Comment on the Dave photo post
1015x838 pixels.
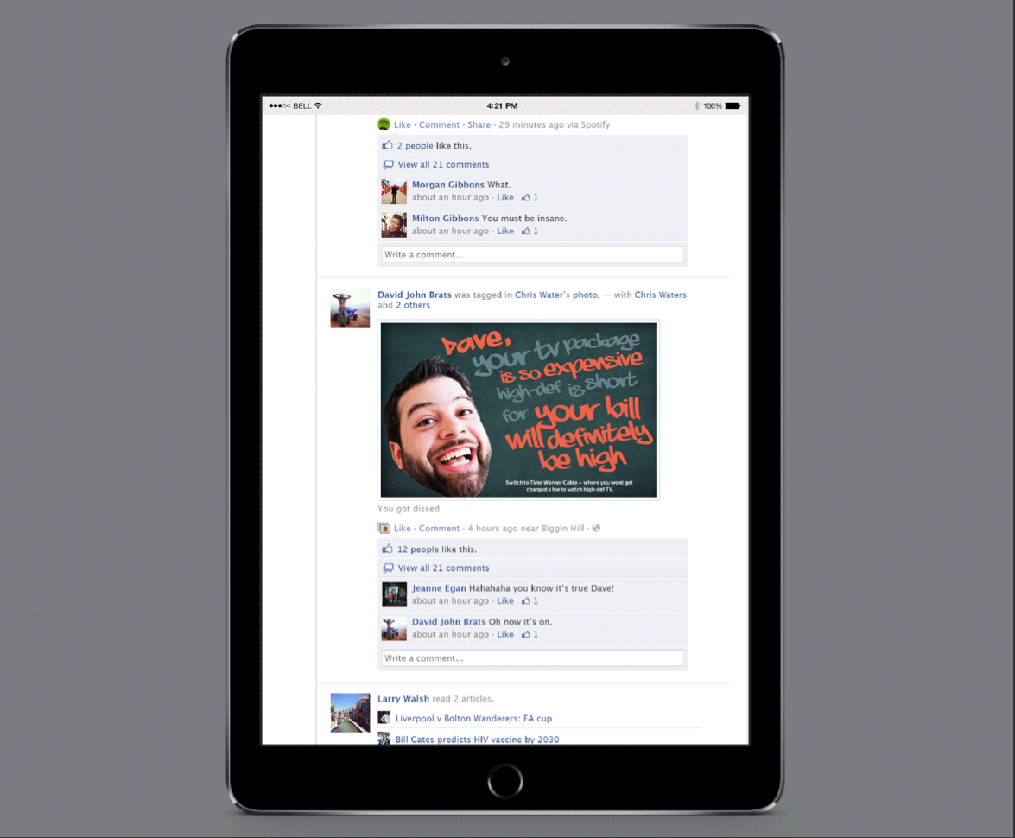click(x=439, y=529)
